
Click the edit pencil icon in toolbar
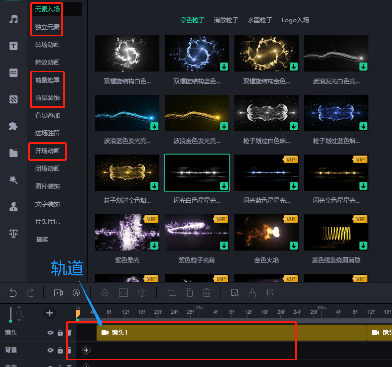270,293
